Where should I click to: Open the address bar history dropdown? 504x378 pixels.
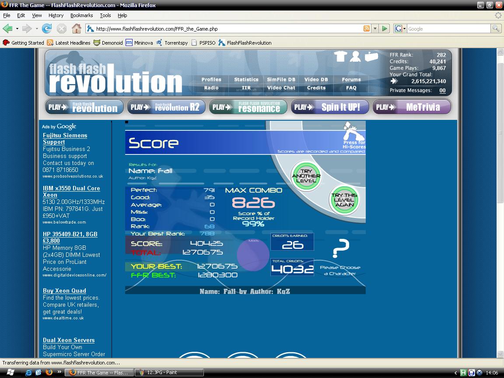375,28
